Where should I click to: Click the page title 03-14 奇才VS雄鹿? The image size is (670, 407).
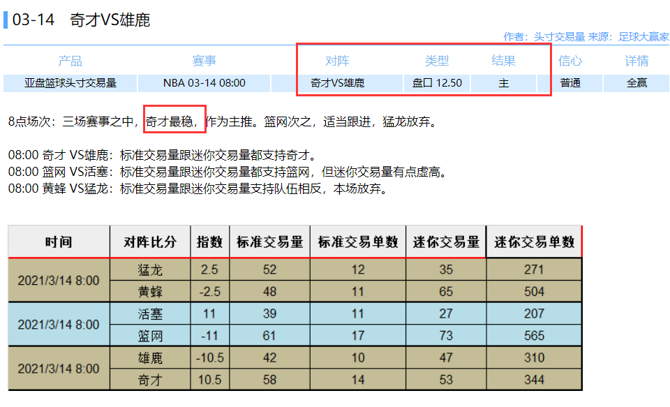point(81,20)
